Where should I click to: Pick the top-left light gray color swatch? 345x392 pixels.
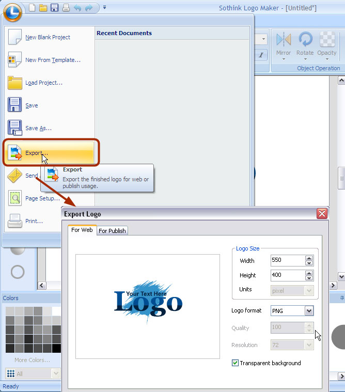[x=10, y=311]
